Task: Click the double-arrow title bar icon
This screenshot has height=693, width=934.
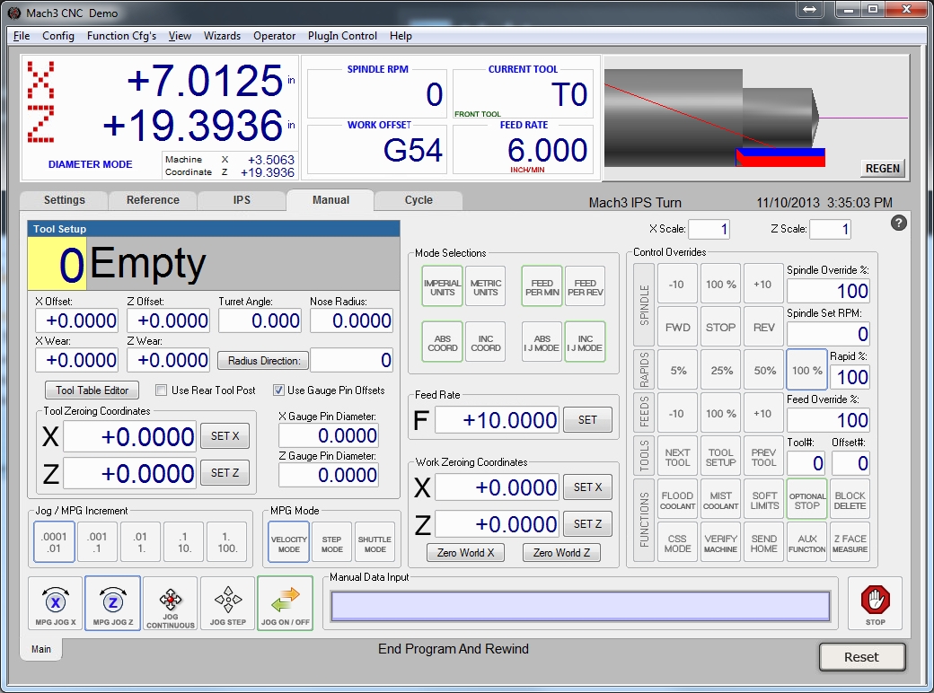Action: [x=809, y=9]
